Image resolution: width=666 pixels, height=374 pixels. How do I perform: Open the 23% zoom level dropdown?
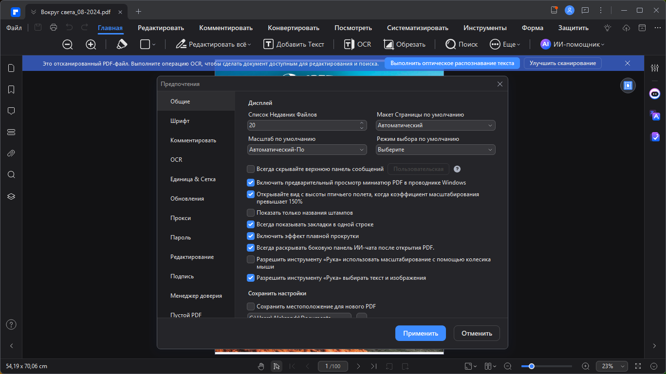click(x=612, y=366)
